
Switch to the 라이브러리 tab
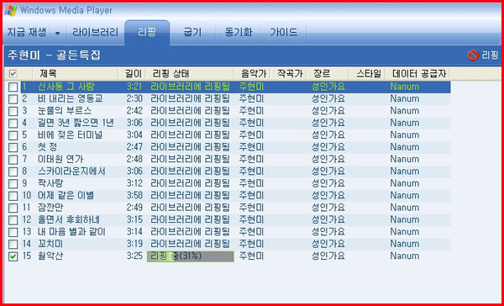tap(95, 33)
